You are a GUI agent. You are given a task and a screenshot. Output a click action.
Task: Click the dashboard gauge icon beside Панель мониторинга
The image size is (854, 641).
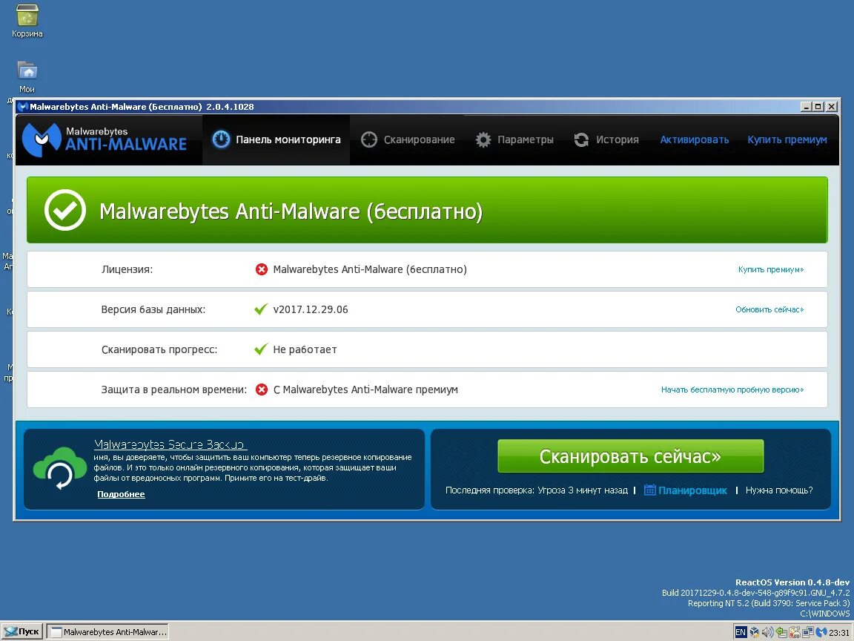221,139
